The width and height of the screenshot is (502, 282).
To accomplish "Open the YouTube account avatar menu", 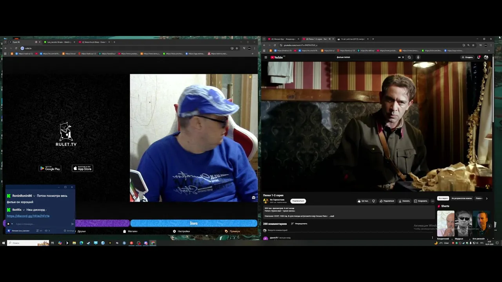I will (x=486, y=57).
